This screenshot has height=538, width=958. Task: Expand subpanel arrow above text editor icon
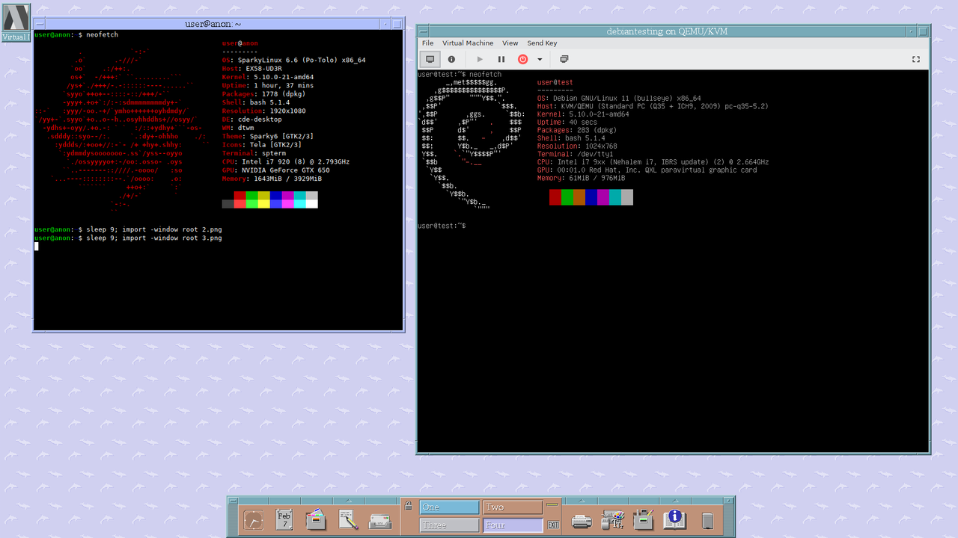tap(347, 501)
